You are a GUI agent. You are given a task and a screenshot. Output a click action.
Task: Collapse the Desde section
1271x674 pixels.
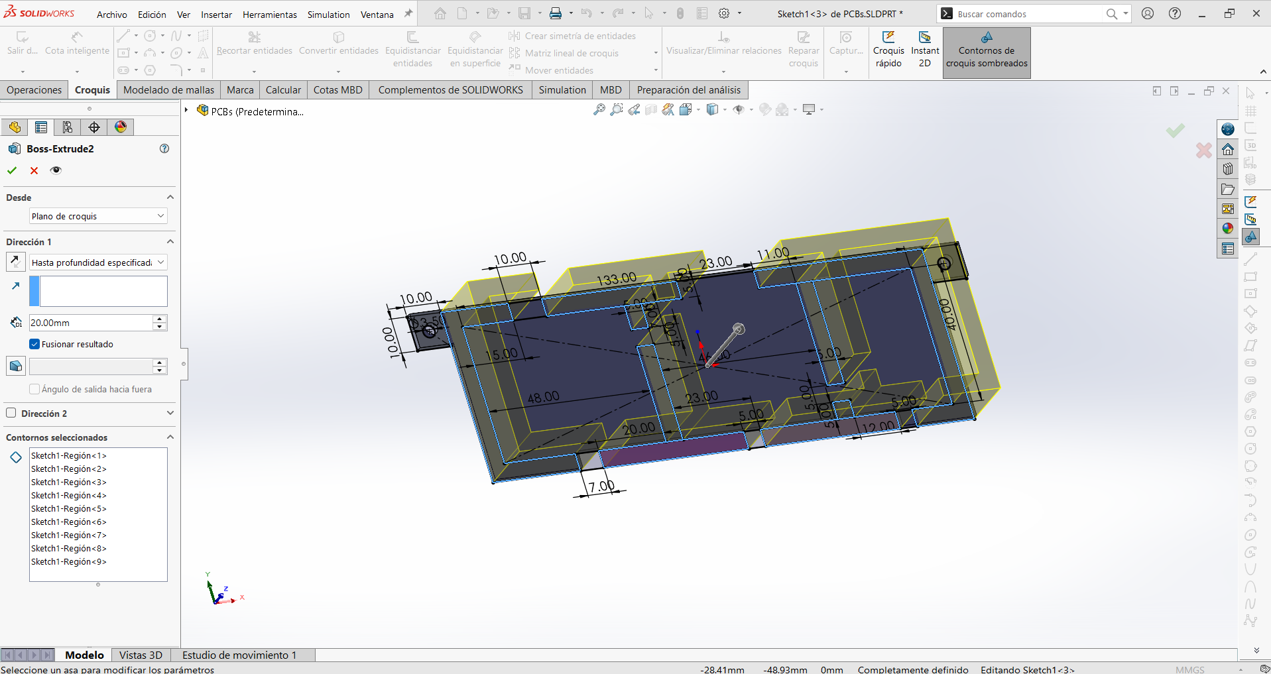[170, 197]
